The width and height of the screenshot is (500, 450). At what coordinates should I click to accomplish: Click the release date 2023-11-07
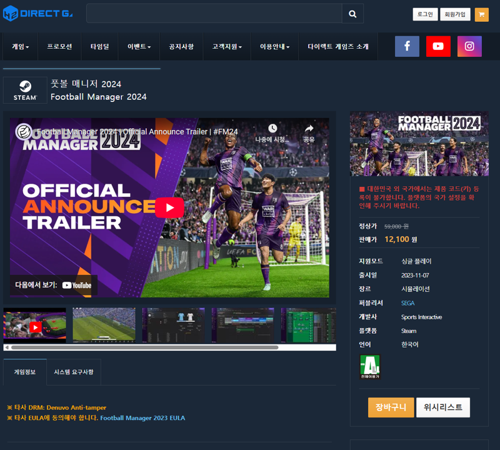pyautogui.click(x=415, y=275)
